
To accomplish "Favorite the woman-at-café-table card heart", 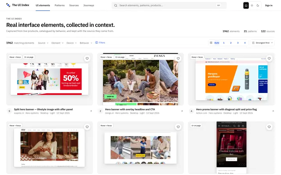I will pos(87,127).
